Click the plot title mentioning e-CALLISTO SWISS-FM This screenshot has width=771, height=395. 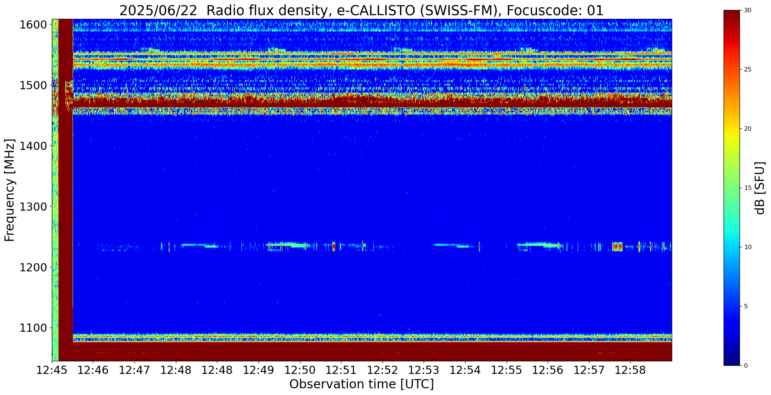point(361,10)
